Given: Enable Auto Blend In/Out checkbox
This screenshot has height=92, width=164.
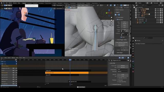Looking at the screenshot, I should coord(118,78).
